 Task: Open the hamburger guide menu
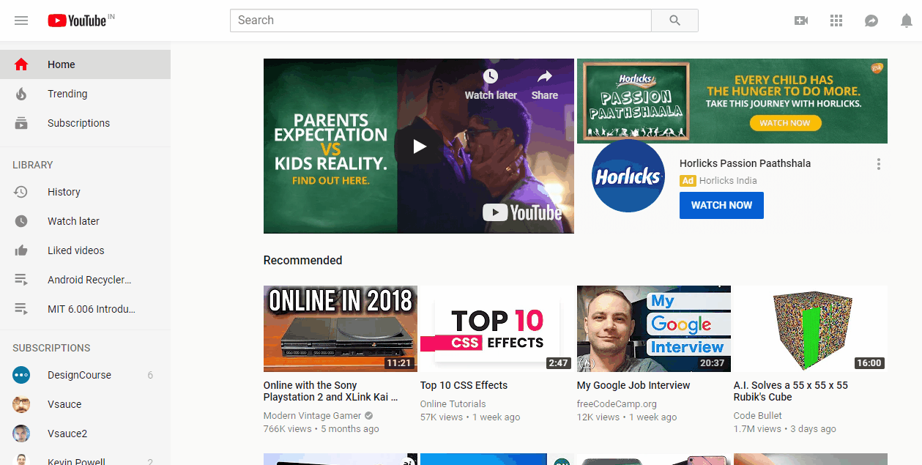click(21, 21)
